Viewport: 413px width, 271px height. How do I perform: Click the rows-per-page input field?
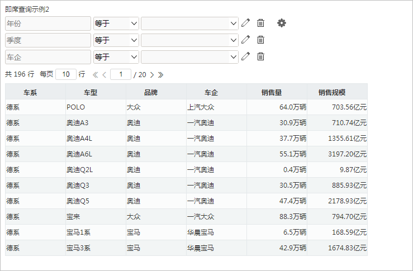point(66,74)
